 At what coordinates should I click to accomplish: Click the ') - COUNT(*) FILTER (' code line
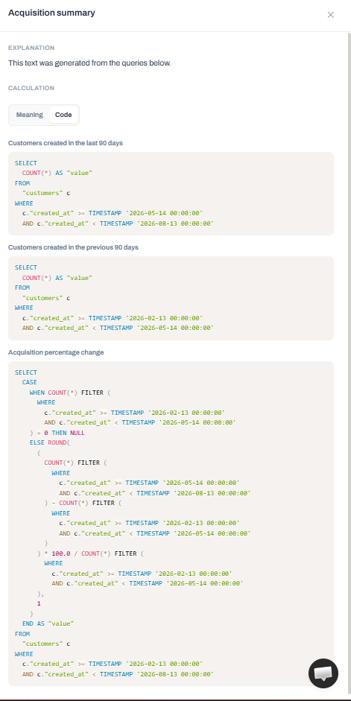pyautogui.click(x=83, y=503)
